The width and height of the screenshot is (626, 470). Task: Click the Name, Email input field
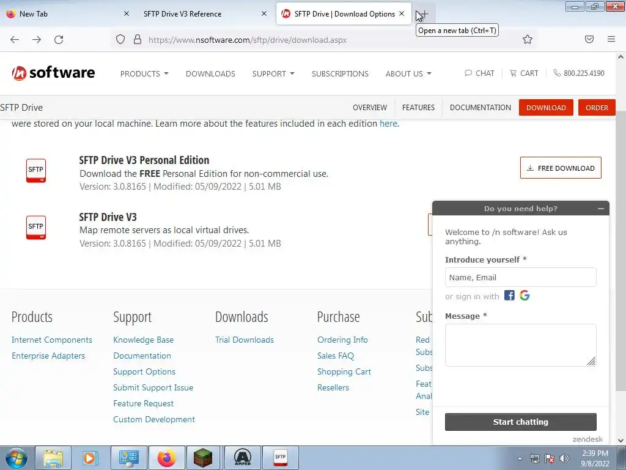point(521,277)
